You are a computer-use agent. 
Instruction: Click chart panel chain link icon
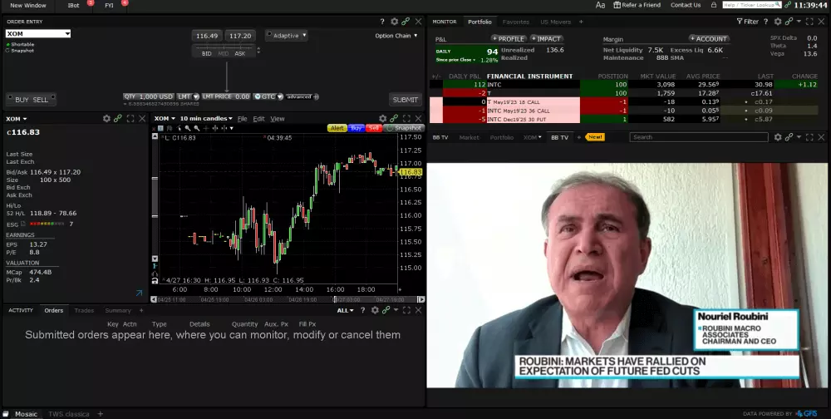(394, 119)
